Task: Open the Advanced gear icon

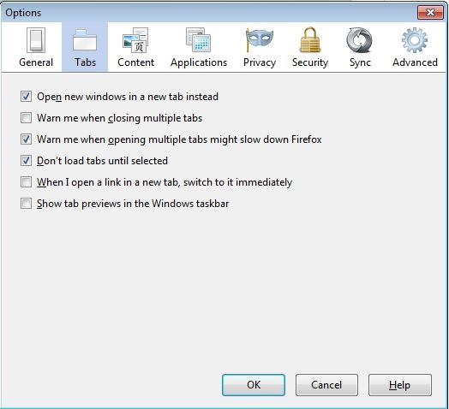Action: [415, 40]
